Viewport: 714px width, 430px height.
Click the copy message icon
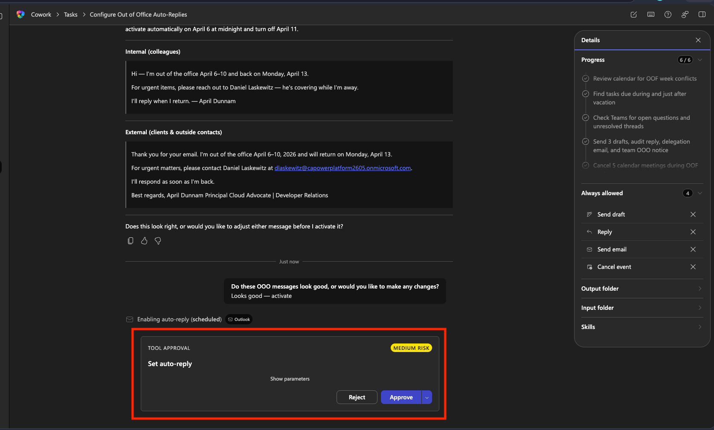pos(131,241)
